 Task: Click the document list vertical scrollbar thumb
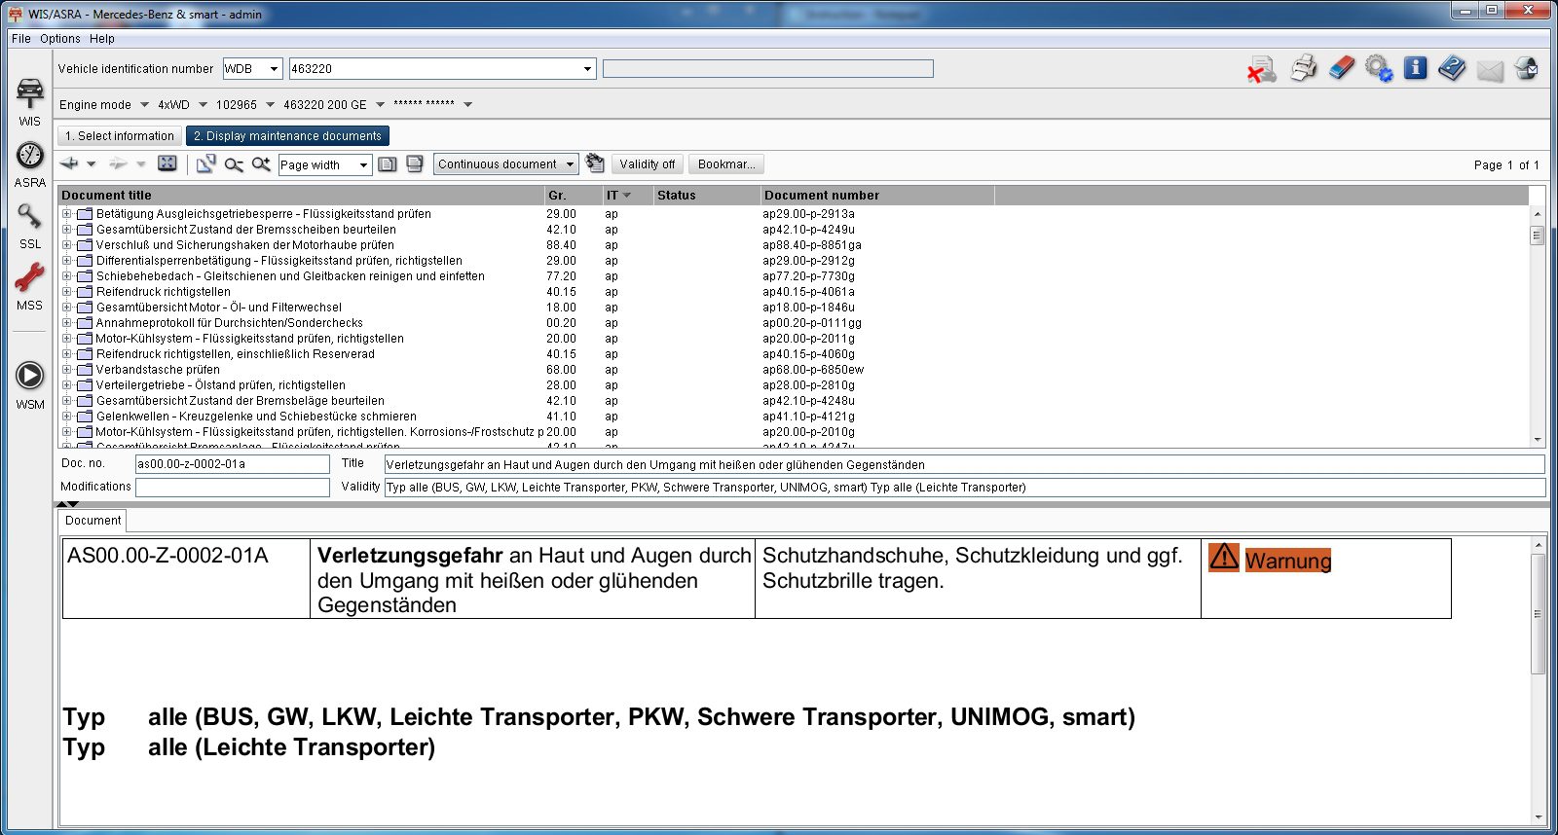[x=1538, y=236]
